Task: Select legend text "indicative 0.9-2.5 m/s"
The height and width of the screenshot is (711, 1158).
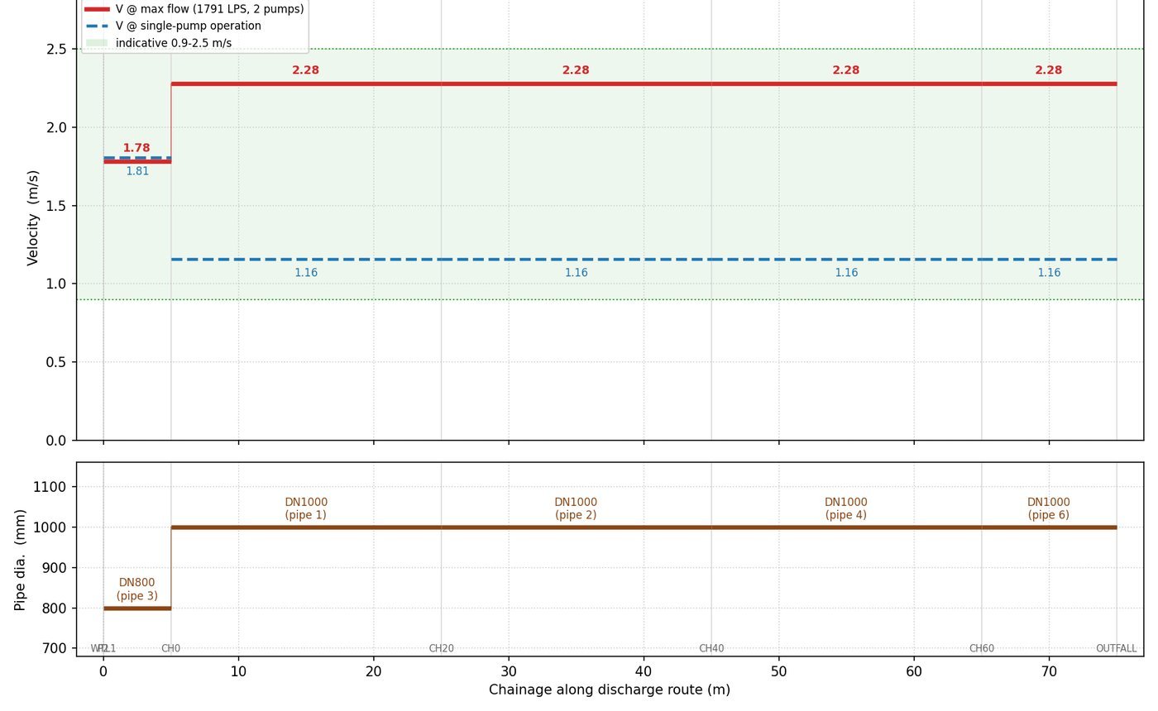Action: click(174, 43)
